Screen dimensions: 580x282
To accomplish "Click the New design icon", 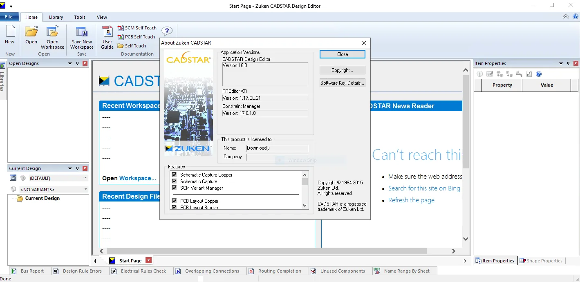I will click(x=10, y=32).
